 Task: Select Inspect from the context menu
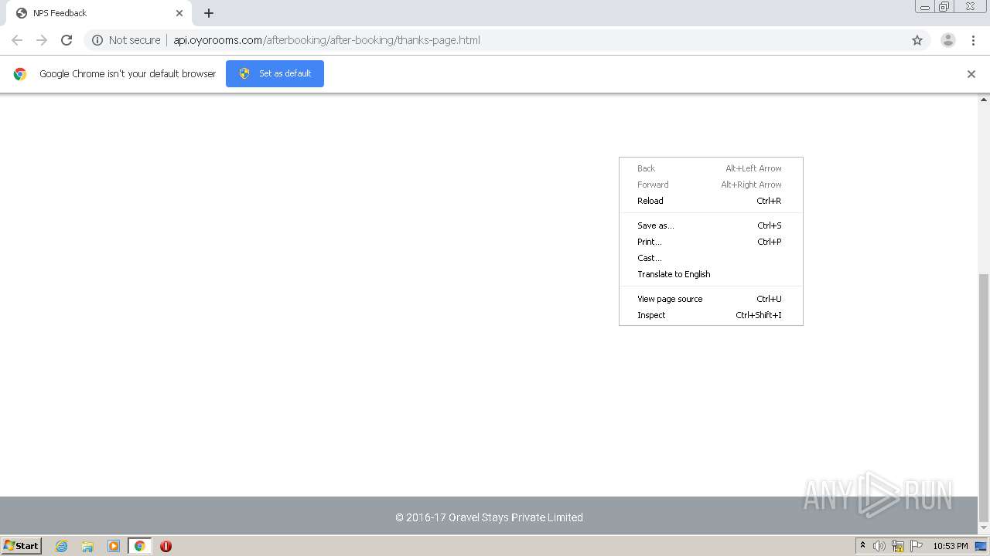[x=711, y=315]
